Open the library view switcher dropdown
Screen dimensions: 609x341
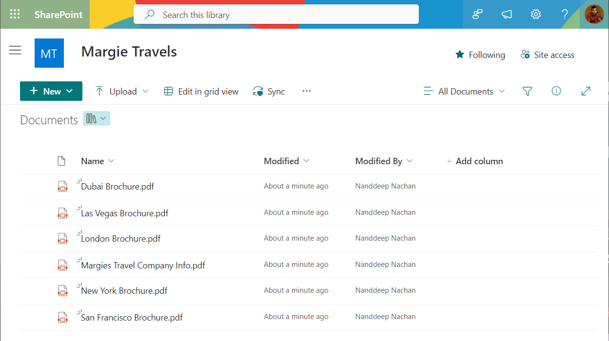coord(96,119)
